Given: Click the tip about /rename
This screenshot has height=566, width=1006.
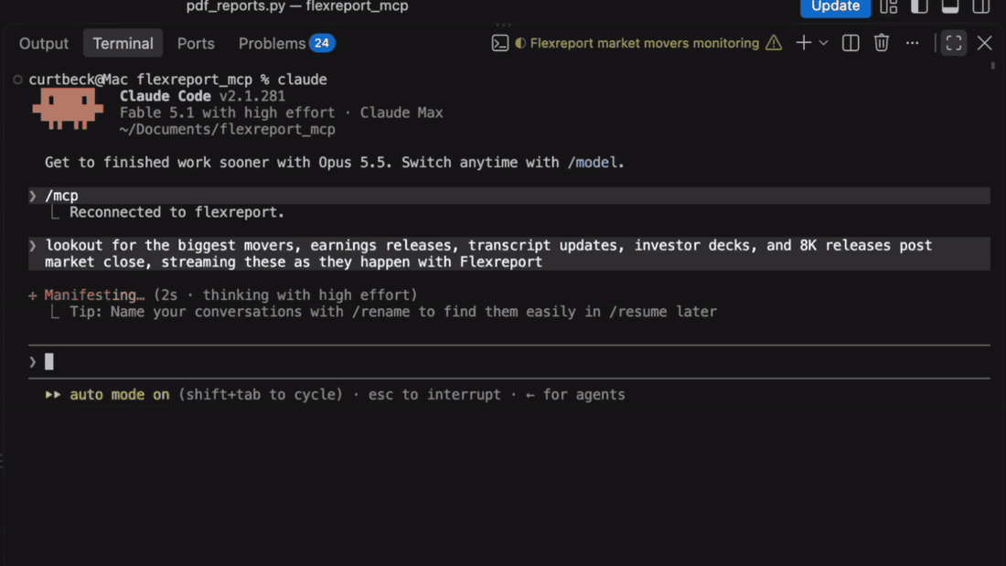Looking at the screenshot, I should point(392,312).
